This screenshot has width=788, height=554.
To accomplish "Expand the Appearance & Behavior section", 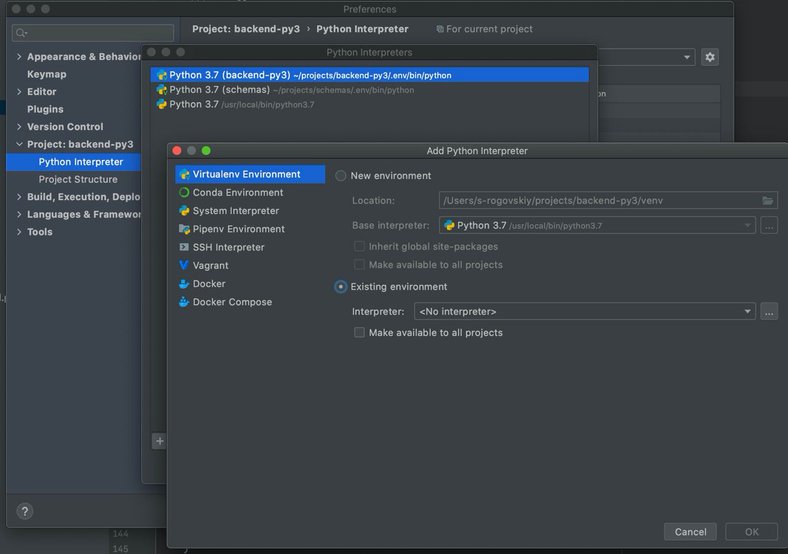I will pos(19,57).
